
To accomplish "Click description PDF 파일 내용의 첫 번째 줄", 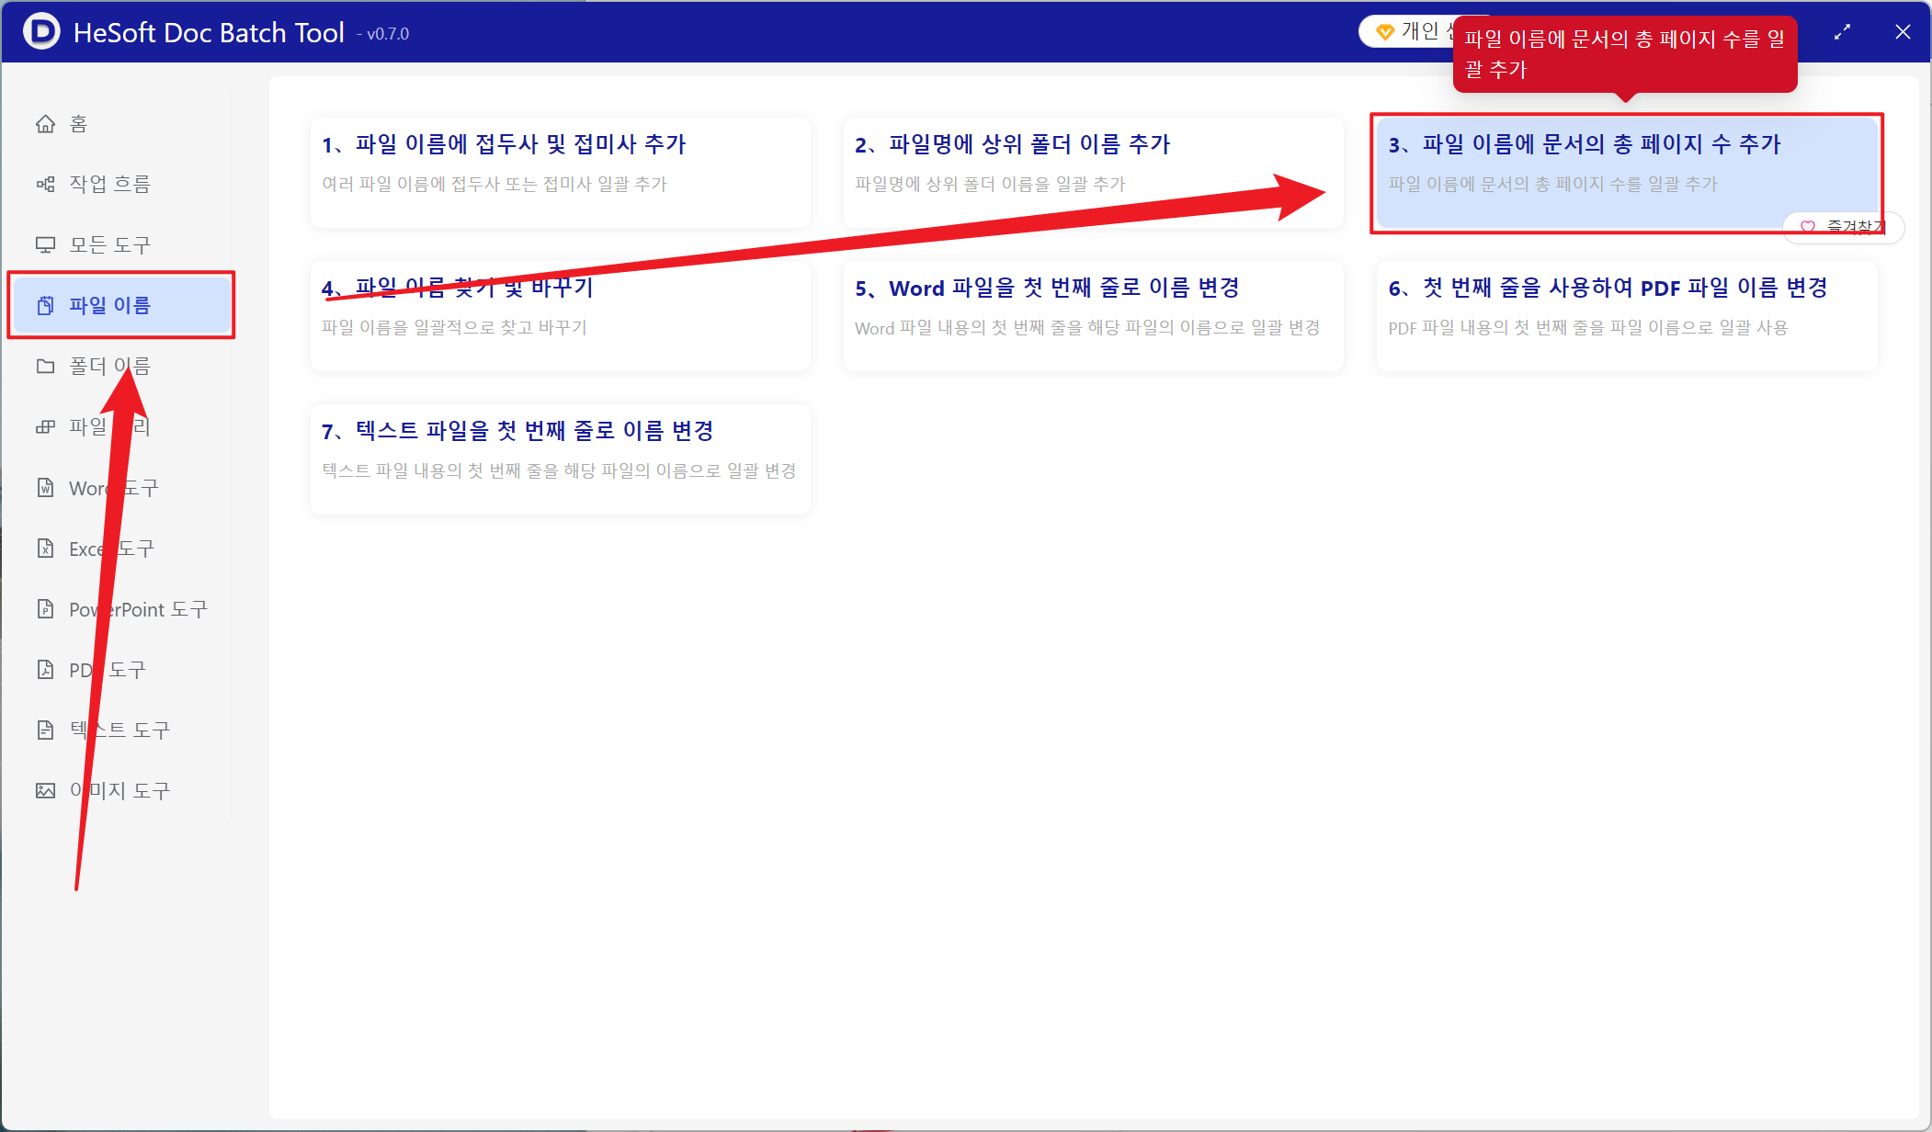I will (x=1587, y=327).
